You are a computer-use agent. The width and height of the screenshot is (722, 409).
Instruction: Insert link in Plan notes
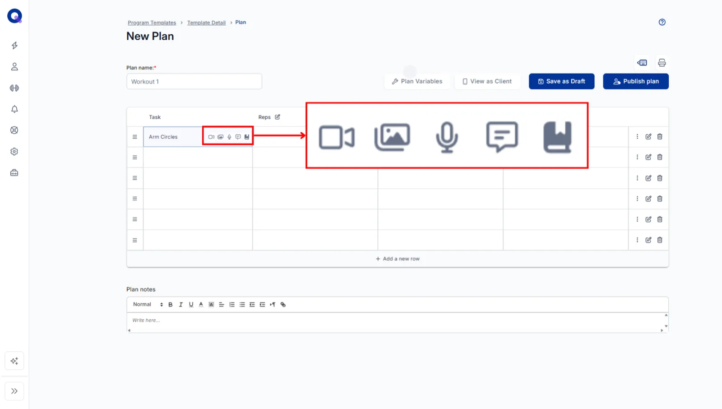click(283, 305)
